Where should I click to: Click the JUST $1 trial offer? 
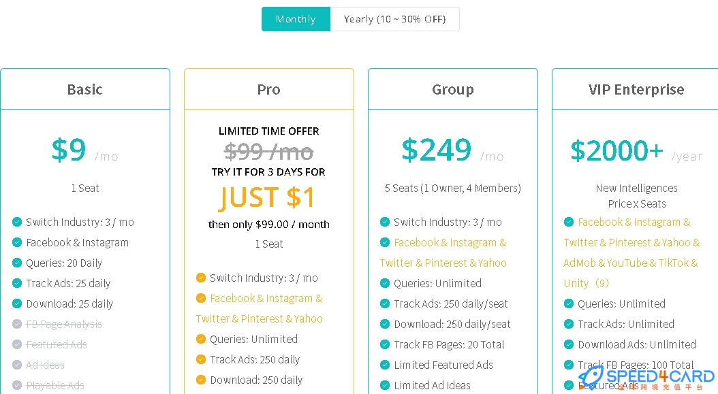(x=267, y=197)
